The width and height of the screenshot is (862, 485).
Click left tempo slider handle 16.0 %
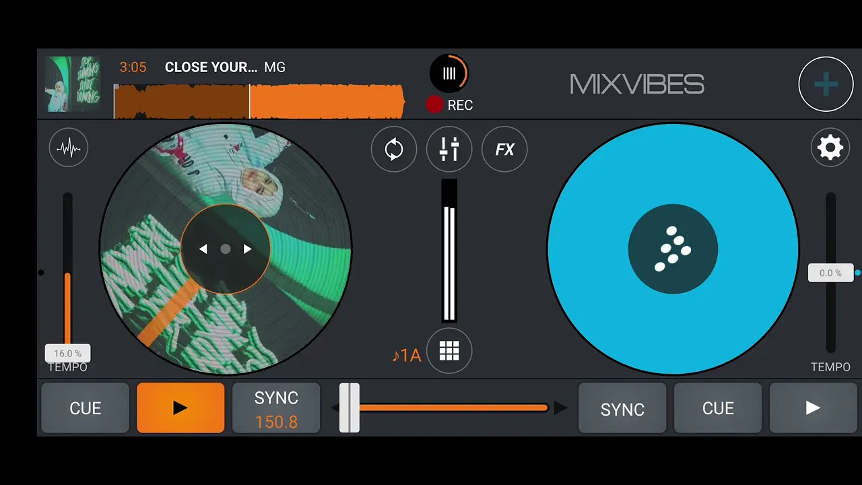(67, 353)
